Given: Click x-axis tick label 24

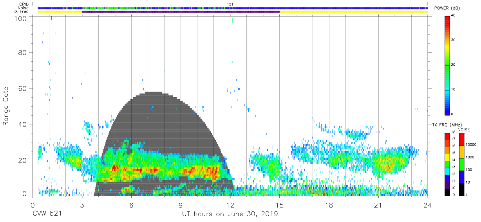Looking at the screenshot, I should point(428,205).
